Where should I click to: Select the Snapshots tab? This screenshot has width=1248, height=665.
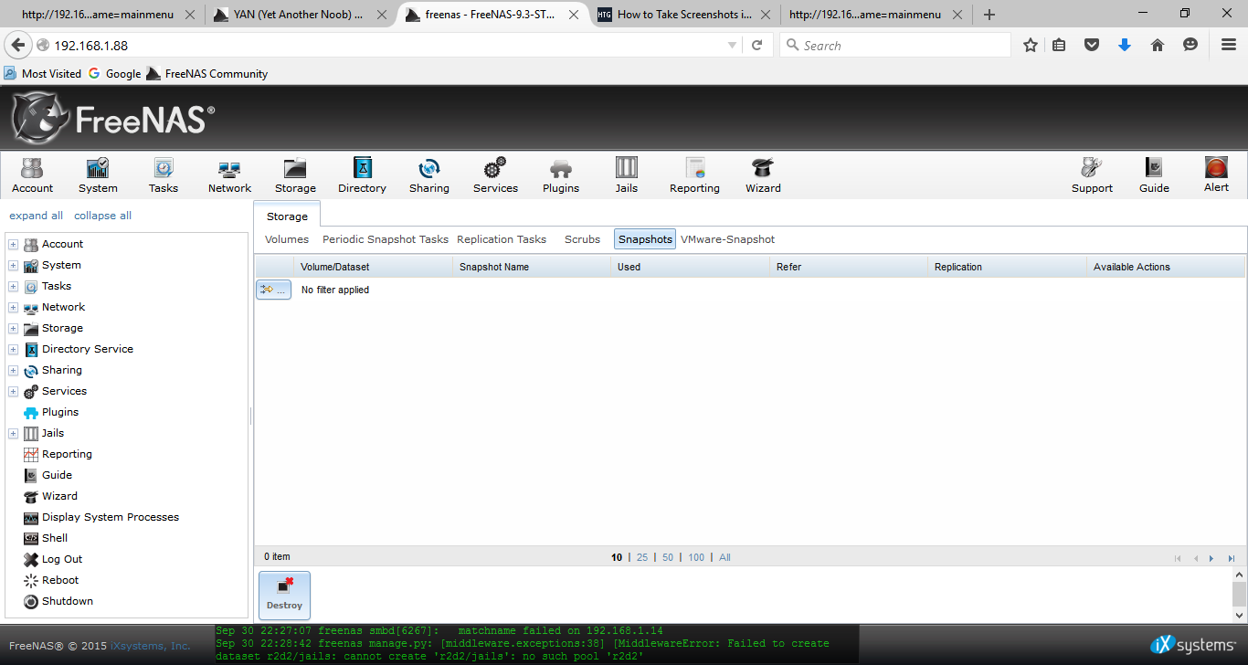645,239
